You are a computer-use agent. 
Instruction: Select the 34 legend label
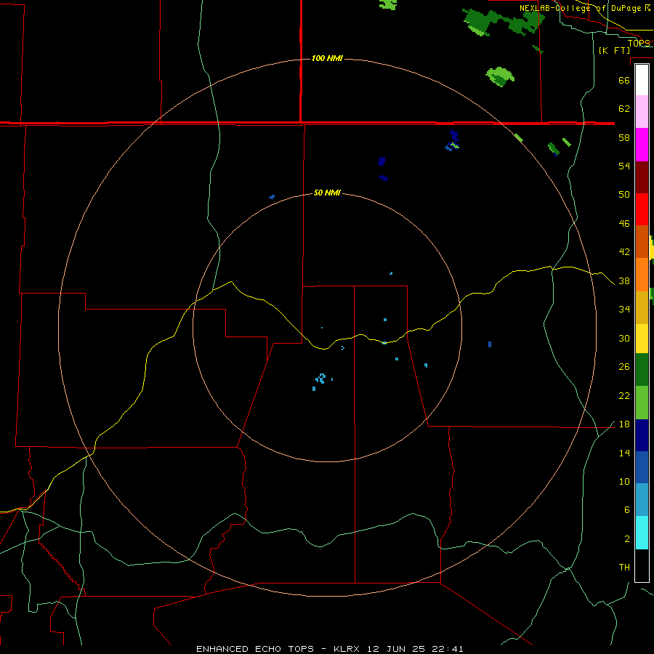click(x=624, y=310)
